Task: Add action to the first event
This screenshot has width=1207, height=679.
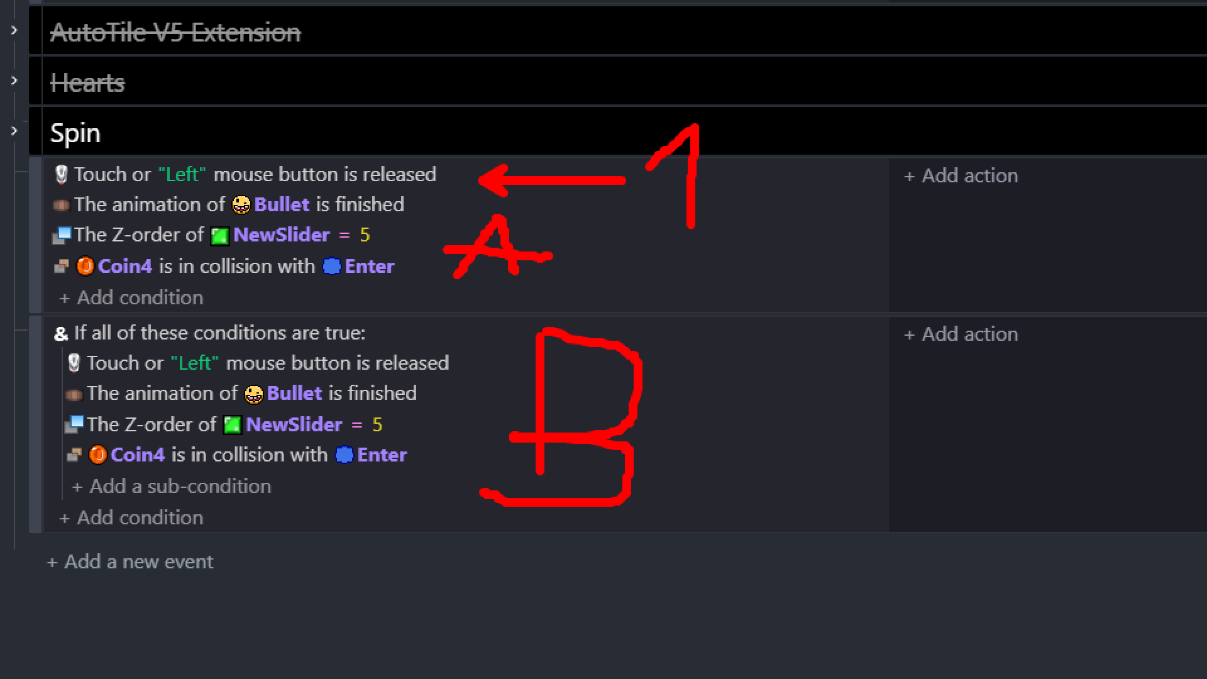Action: click(961, 175)
